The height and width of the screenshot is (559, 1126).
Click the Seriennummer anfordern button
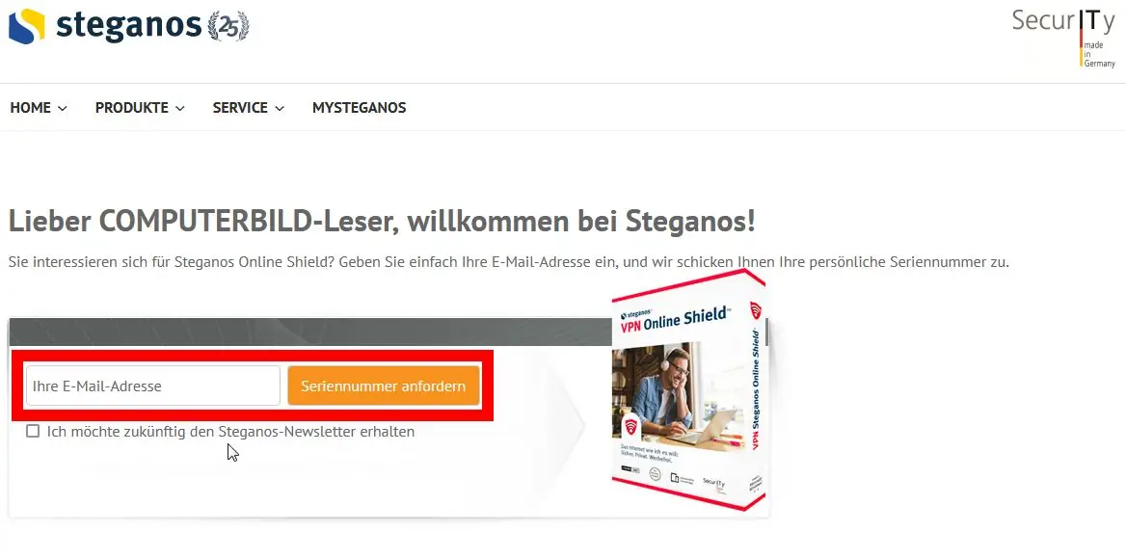pos(384,386)
